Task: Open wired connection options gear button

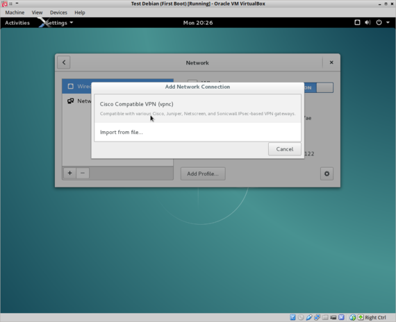Action: pyautogui.click(x=327, y=173)
